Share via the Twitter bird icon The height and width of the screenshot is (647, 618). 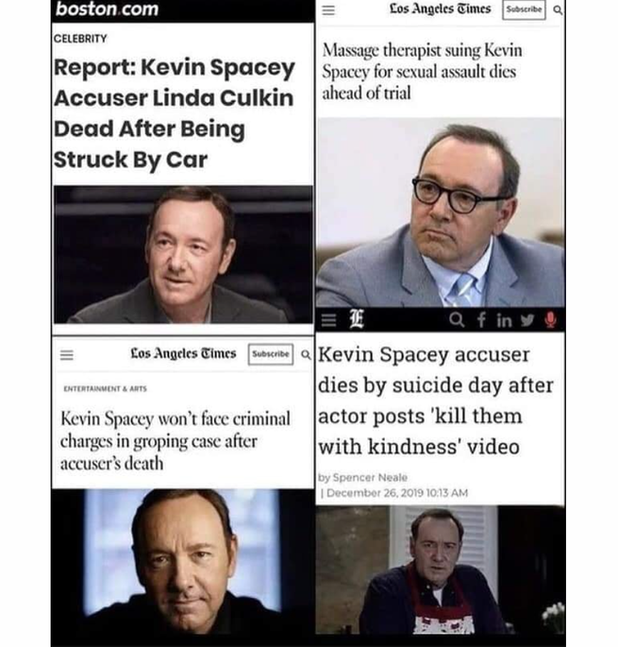coord(526,320)
